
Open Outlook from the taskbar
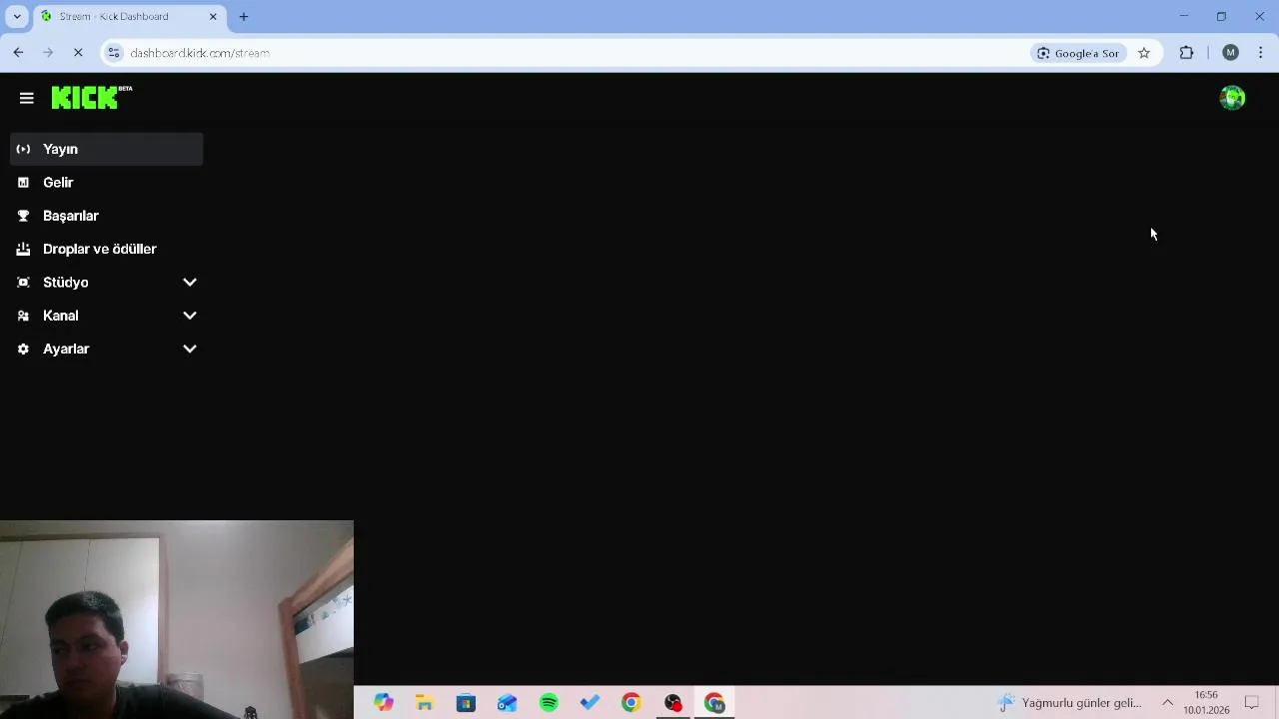point(507,703)
